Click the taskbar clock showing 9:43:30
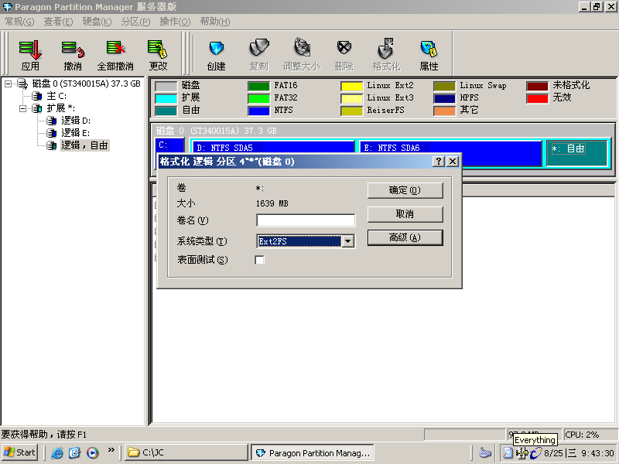Screen dimensions: 619x464 pyautogui.click(x=597, y=453)
